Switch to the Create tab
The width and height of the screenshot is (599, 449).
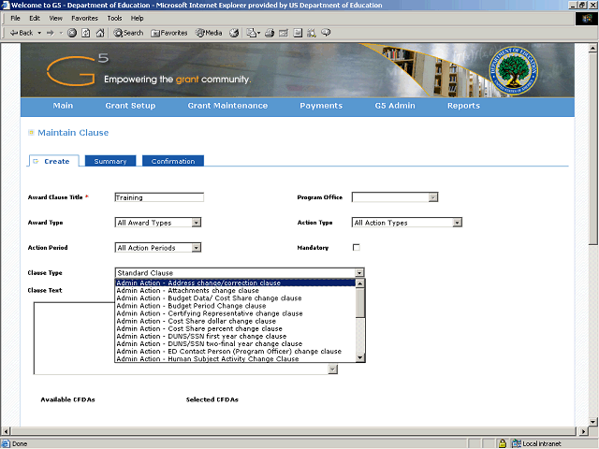point(54,161)
